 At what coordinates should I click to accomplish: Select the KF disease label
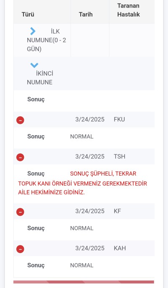pyautogui.click(x=117, y=211)
